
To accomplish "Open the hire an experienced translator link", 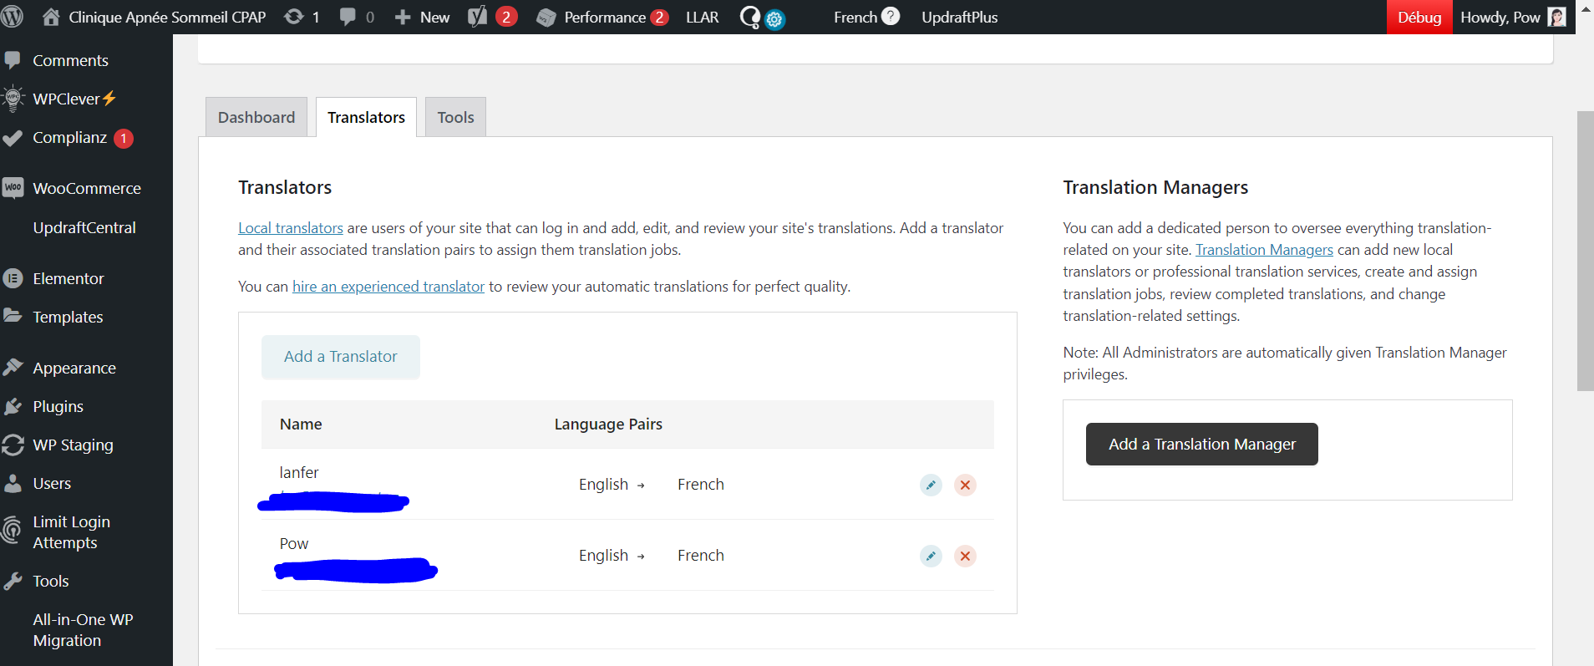I will [x=388, y=287].
